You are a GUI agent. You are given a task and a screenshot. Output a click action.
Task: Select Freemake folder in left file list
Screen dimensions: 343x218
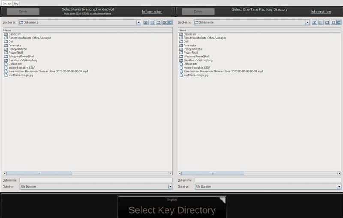click(12, 45)
